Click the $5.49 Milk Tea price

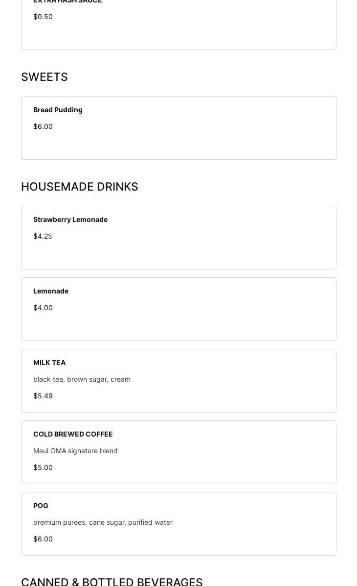click(x=43, y=396)
